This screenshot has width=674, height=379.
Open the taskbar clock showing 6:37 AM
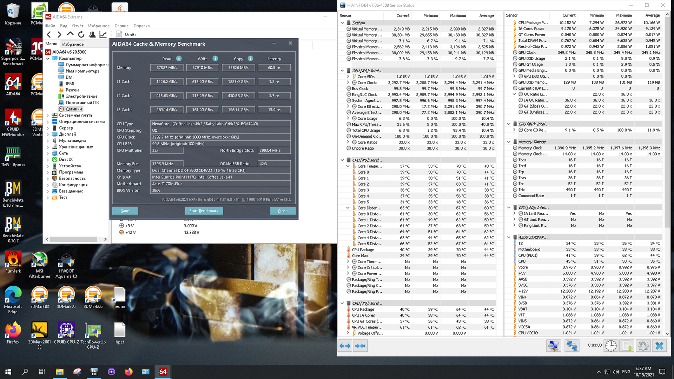(x=643, y=372)
